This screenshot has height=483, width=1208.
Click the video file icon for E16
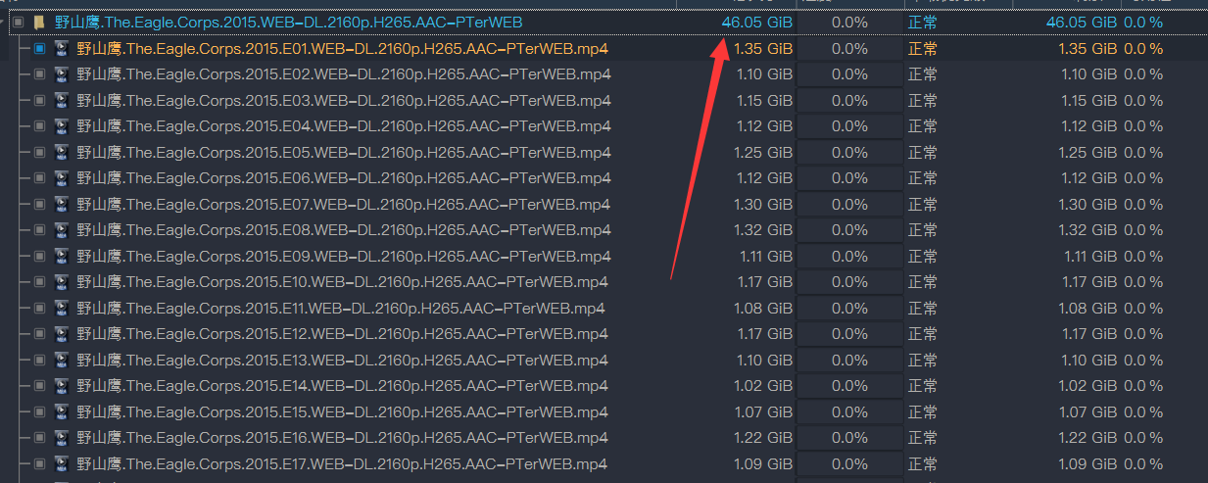[x=62, y=438]
